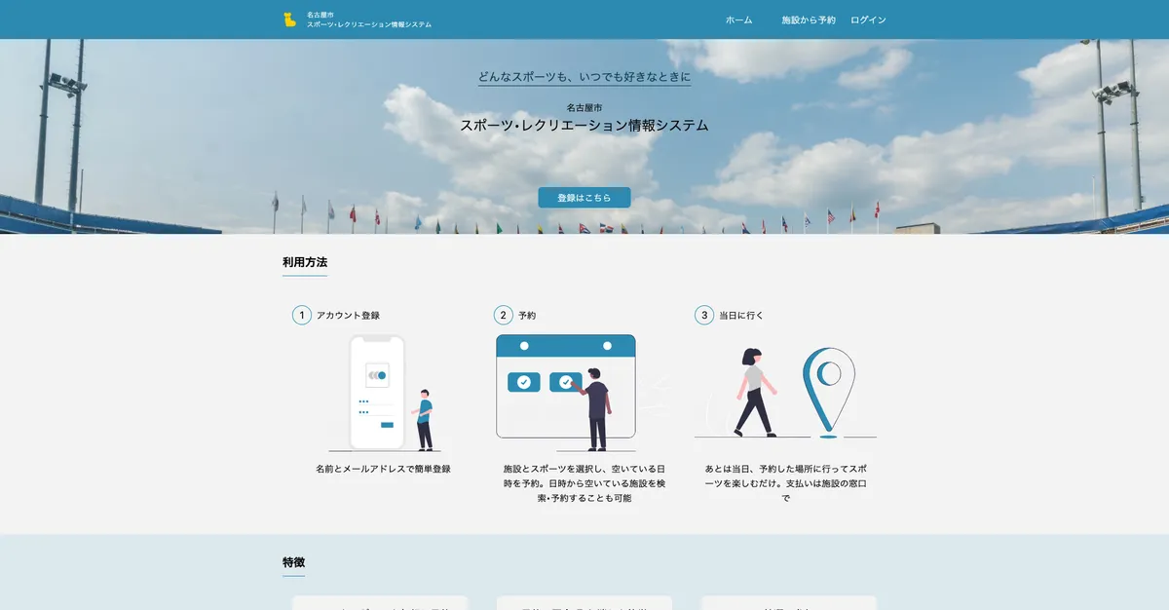Click the 予約 step label

pos(527,316)
